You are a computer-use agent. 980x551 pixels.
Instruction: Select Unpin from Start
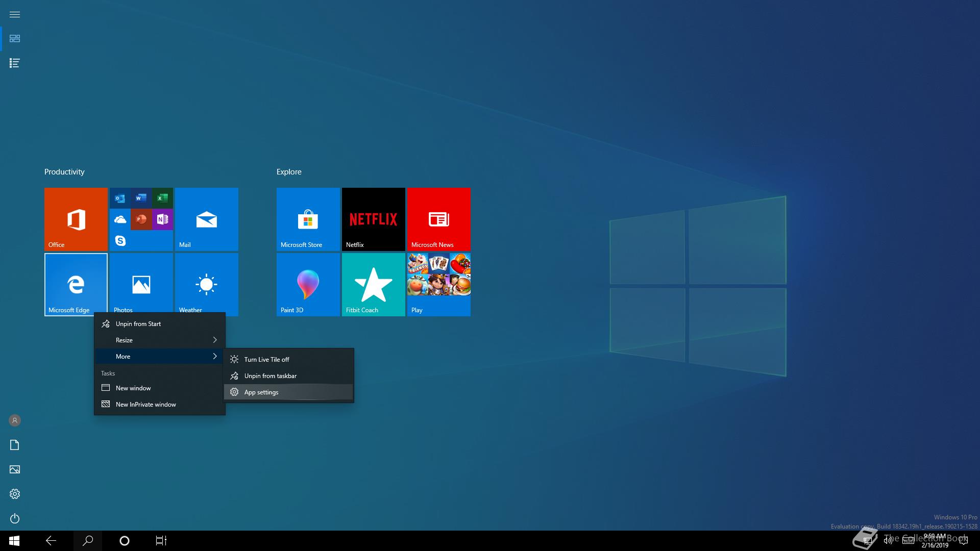(160, 324)
